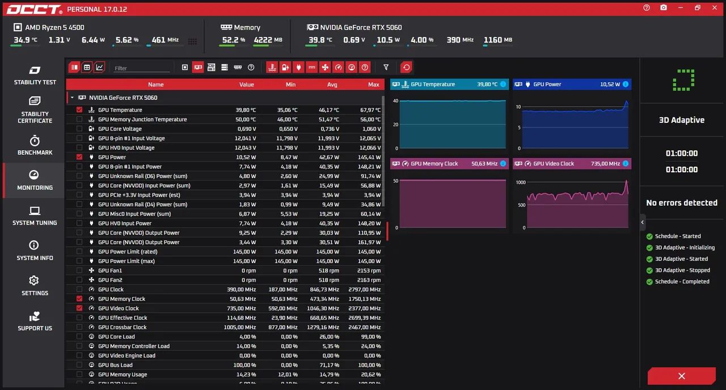Toggle unknown-hardware sensors filter icon

click(x=251, y=67)
